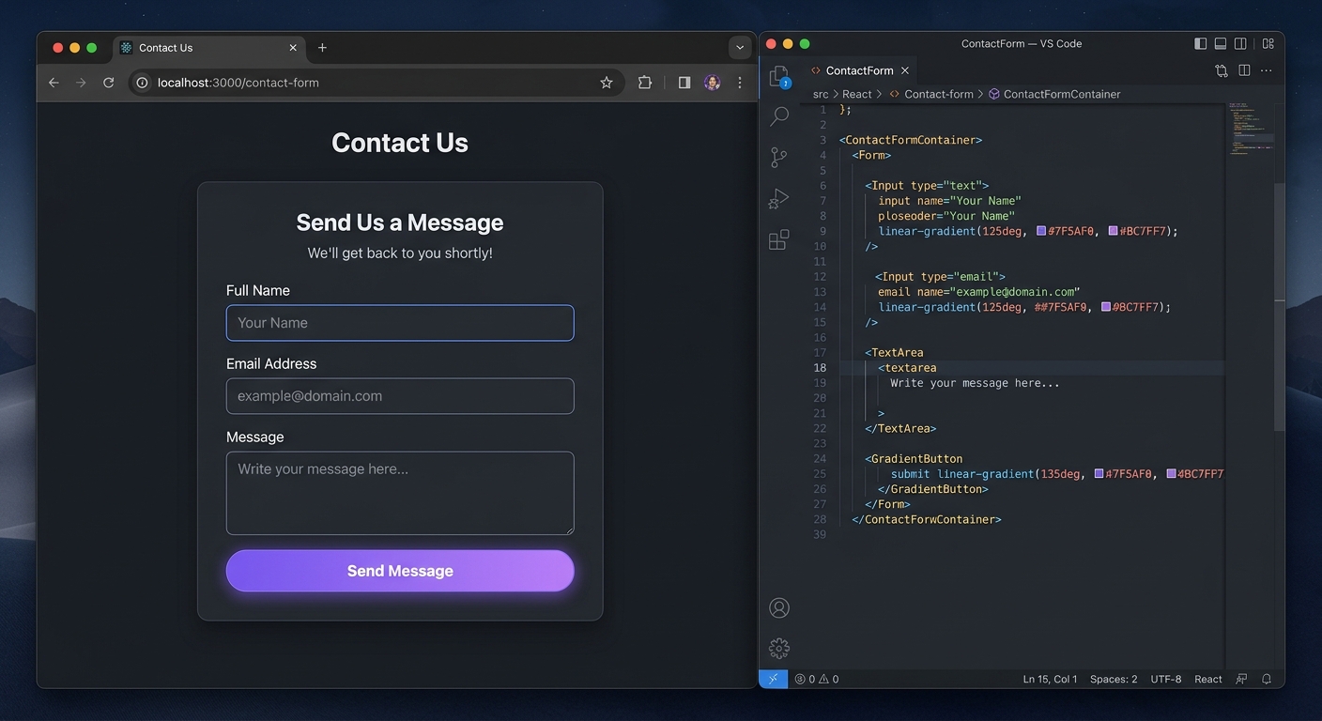
Task: Toggle the primary sidebar visibility in VS Code
Action: coord(1200,43)
